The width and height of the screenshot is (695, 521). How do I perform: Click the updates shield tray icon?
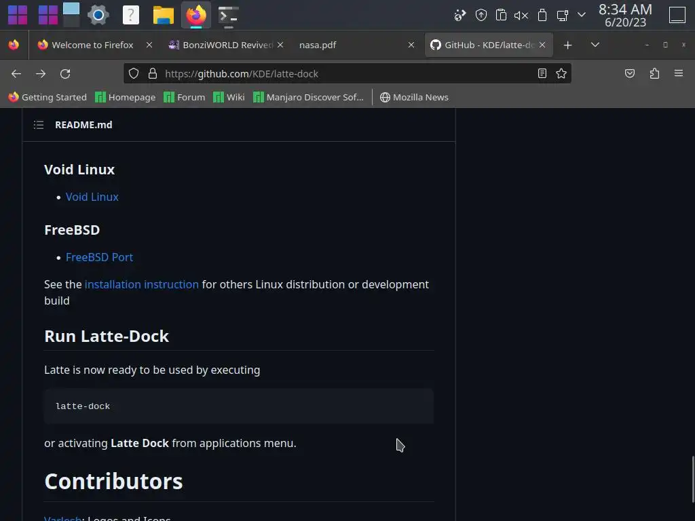[481, 15]
